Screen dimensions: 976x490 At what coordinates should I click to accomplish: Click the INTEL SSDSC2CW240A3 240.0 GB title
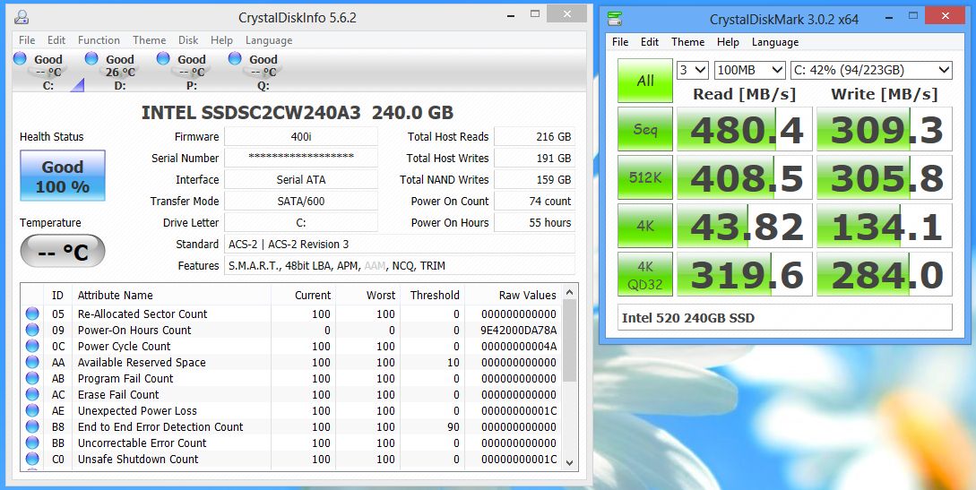pyautogui.click(x=298, y=113)
